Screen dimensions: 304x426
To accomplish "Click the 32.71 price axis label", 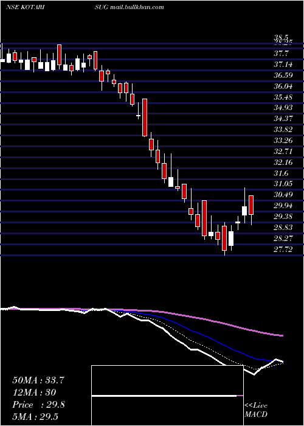I will tap(283, 152).
